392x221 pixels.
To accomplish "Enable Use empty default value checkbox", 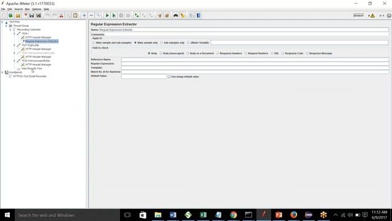I will tap(169, 77).
